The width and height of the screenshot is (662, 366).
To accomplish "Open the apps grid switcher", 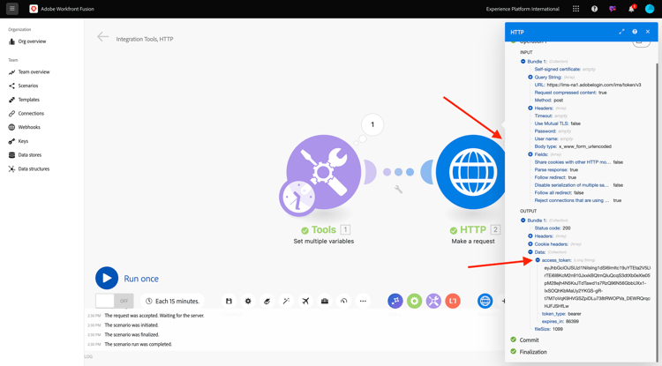I will pyautogui.click(x=575, y=9).
